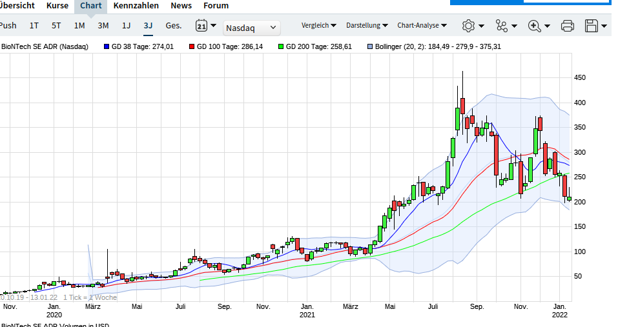The image size is (618, 327).
Task: Select the 1J timeframe
Action: coord(126,26)
